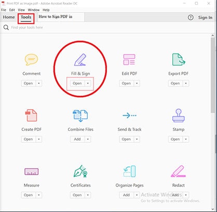Expand the Stamp dropdown arrow

click(x=186, y=139)
